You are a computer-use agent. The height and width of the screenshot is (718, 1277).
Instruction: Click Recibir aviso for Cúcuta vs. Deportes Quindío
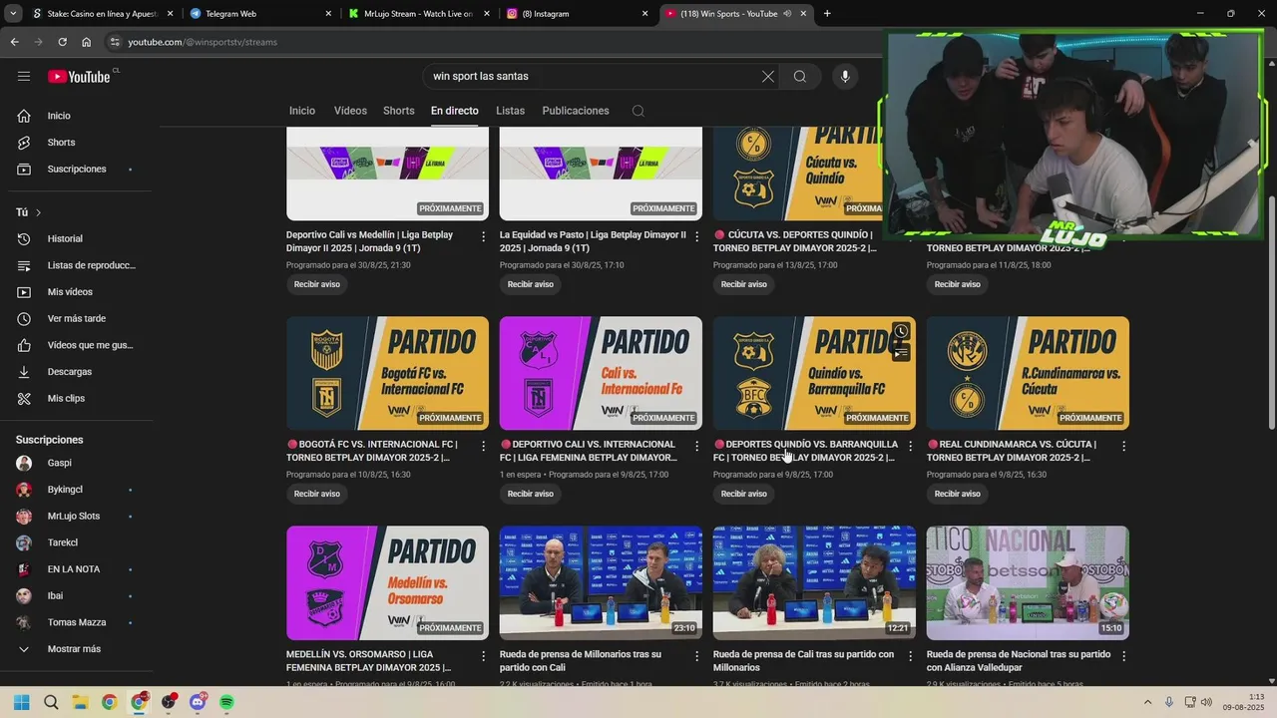[744, 284]
